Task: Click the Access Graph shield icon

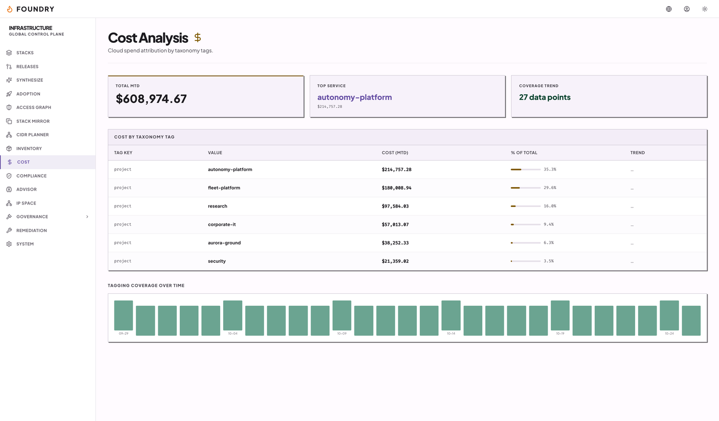Action: click(x=9, y=108)
